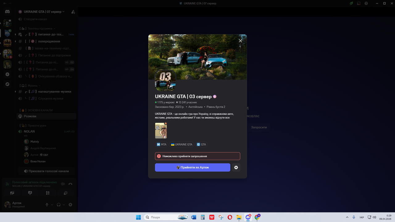The height and width of the screenshot is (222, 395).
Task: Collapse Музика category
Action: 30,85
